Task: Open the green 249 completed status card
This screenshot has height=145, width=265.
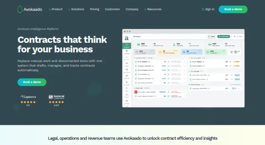Action: pyautogui.click(x=215, y=52)
